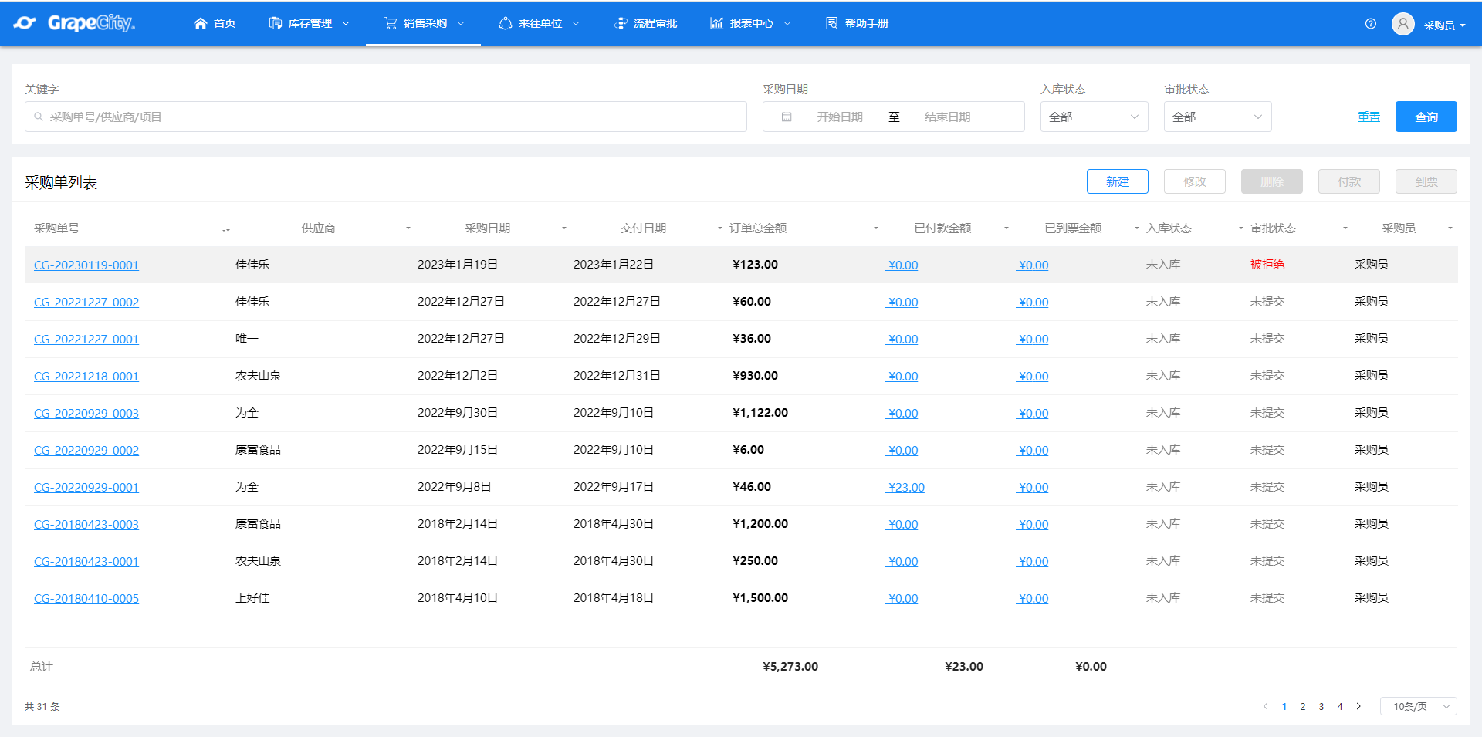Click the 开始日期 start date field
Screen dimensions: 1482x737
tap(840, 117)
